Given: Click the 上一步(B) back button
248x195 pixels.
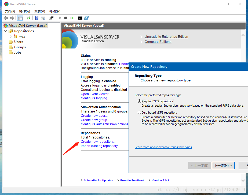Looking at the screenshot, I should [200, 166].
